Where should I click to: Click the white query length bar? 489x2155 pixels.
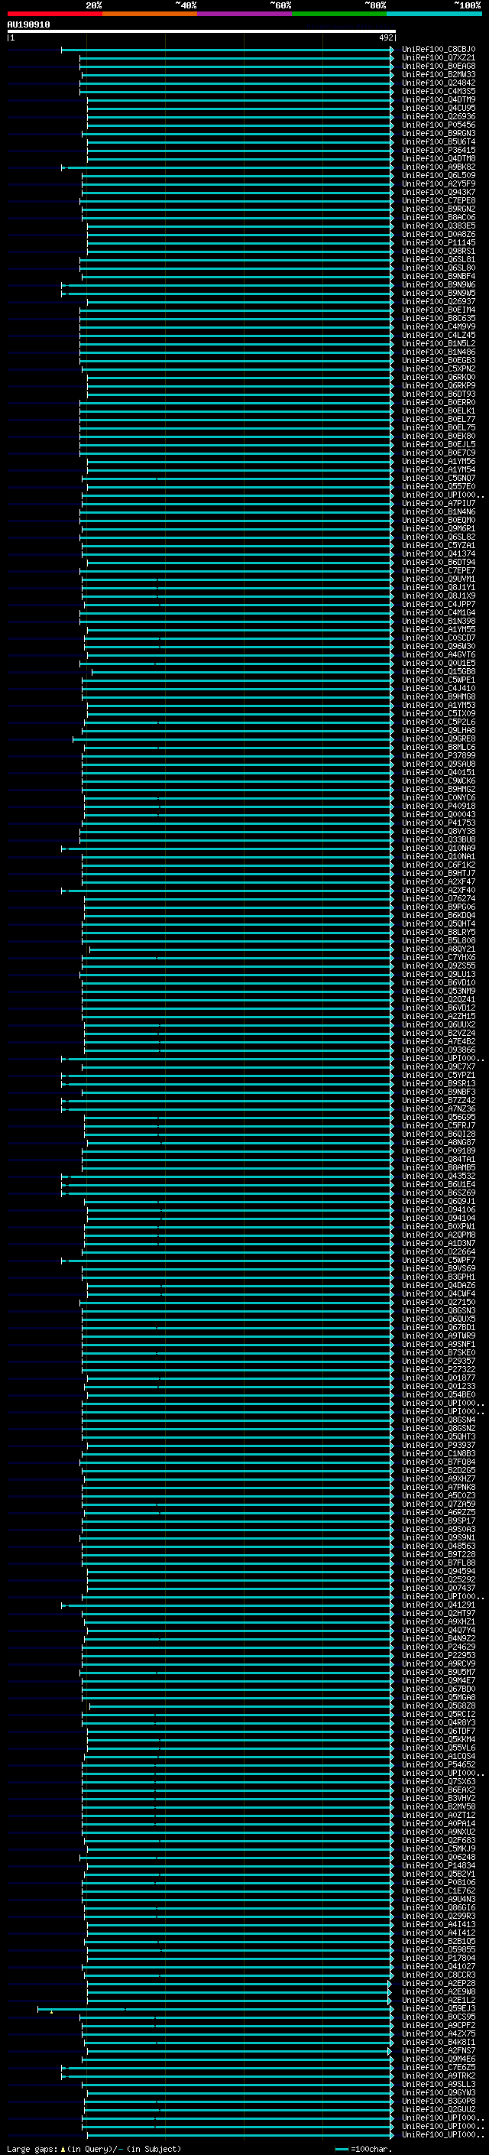[x=202, y=31]
